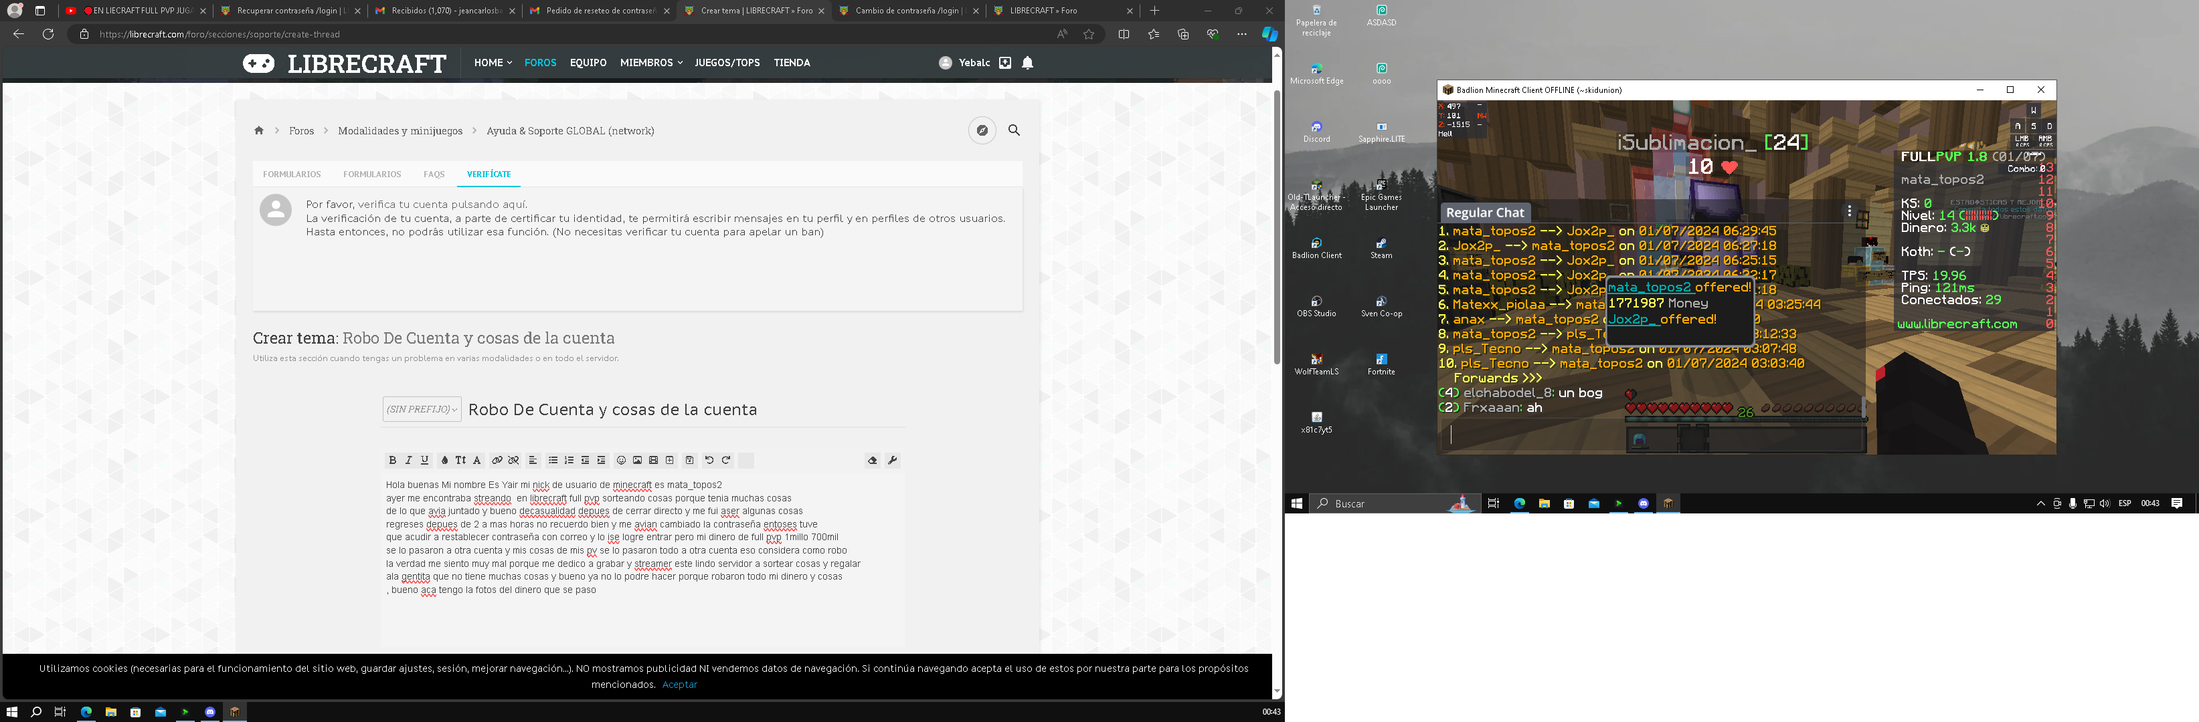
Task: Insert media with the film icon
Action: pyautogui.click(x=653, y=461)
